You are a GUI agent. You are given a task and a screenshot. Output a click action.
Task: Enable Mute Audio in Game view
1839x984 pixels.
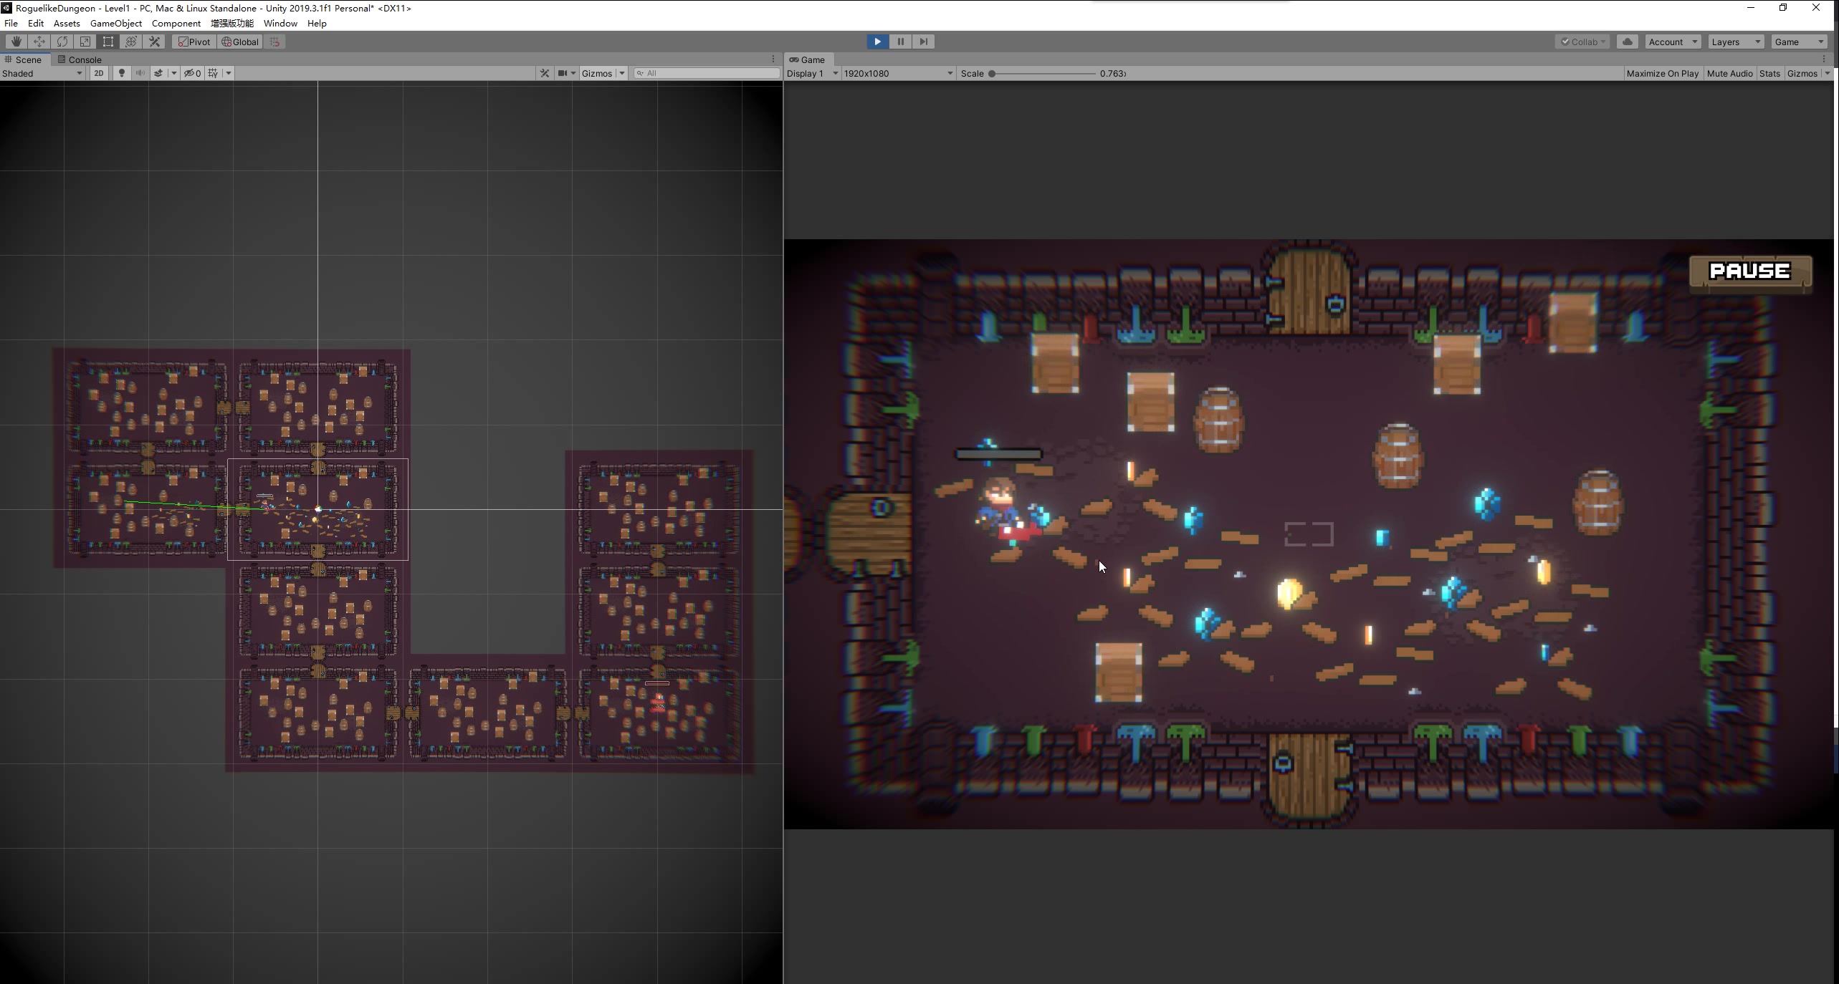[1729, 73]
